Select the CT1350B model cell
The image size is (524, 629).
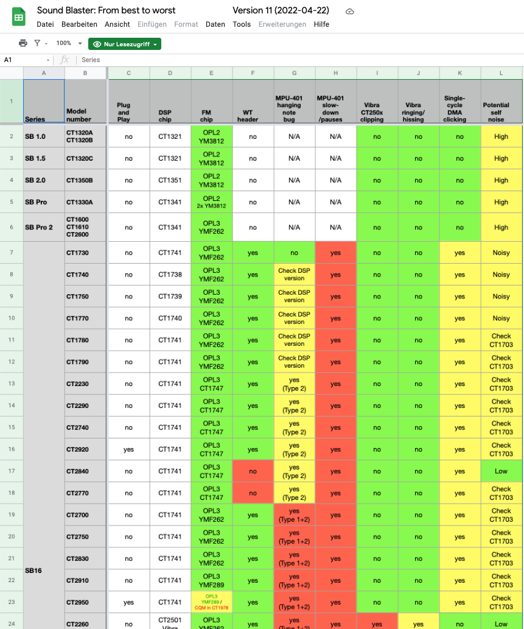coord(85,180)
